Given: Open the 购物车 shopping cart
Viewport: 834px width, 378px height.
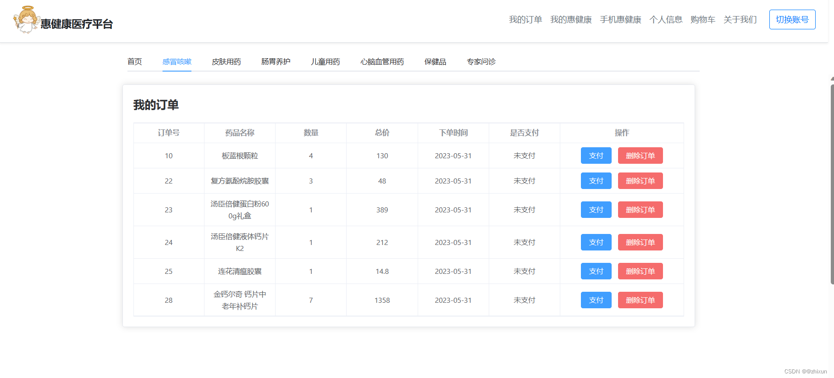Looking at the screenshot, I should click(x=703, y=20).
